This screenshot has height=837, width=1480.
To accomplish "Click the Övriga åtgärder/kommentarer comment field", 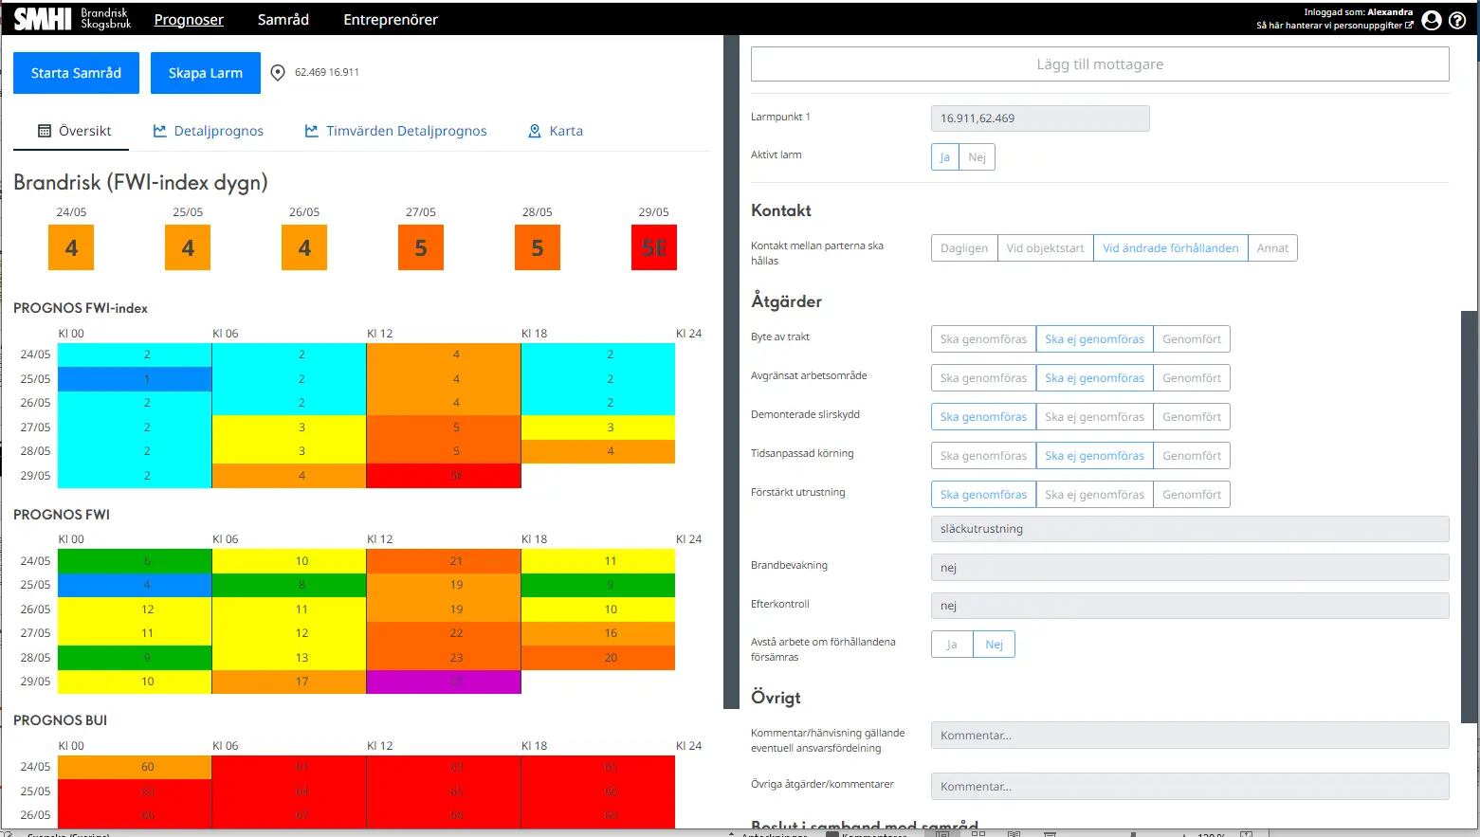I will [x=1190, y=787].
